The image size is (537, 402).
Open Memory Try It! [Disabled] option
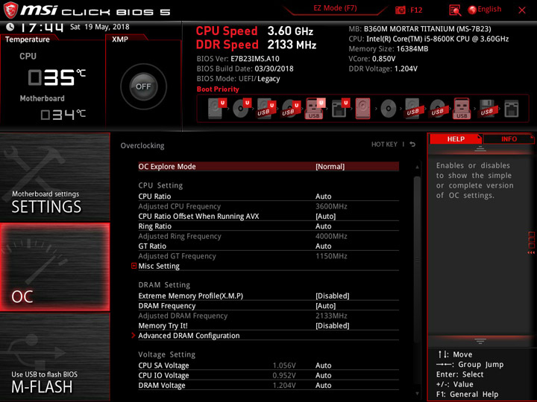(333, 325)
